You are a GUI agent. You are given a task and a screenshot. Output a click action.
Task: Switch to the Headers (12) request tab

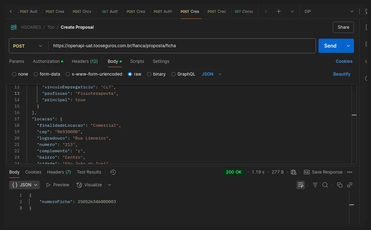84,61
